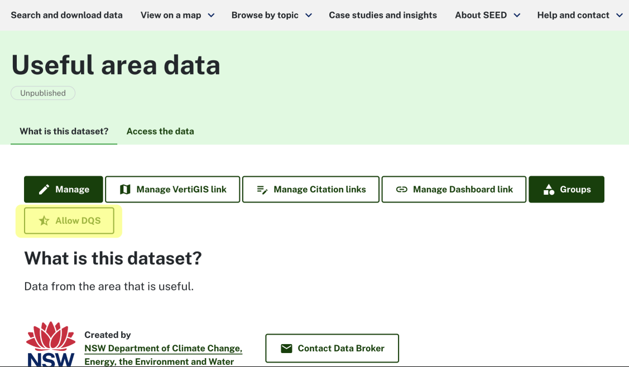Expand the Browse by topic chevron
This screenshot has width=629, height=367.
(x=309, y=15)
